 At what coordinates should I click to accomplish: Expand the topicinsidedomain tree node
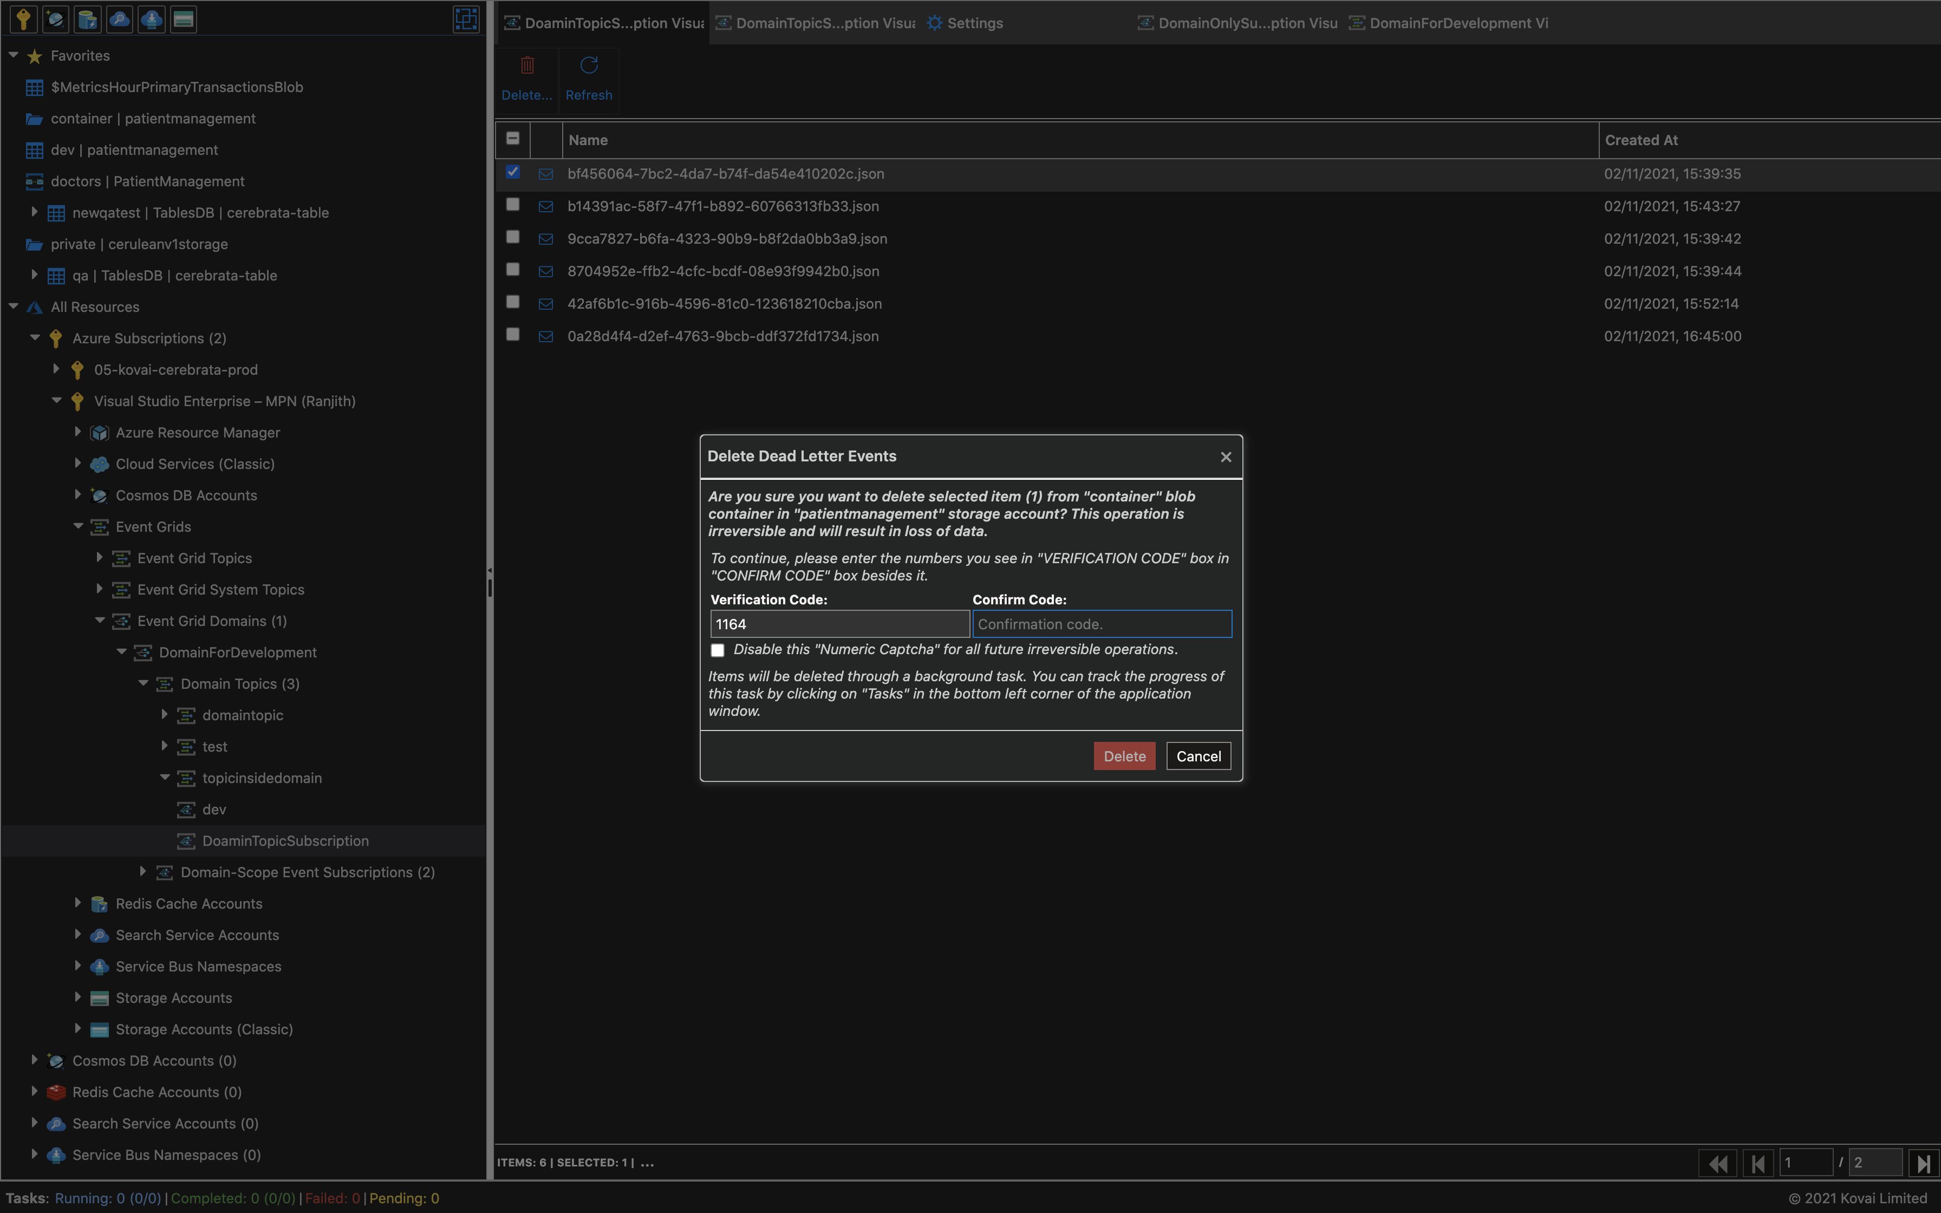164,777
